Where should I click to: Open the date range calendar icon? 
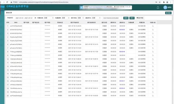[x=35, y=18]
